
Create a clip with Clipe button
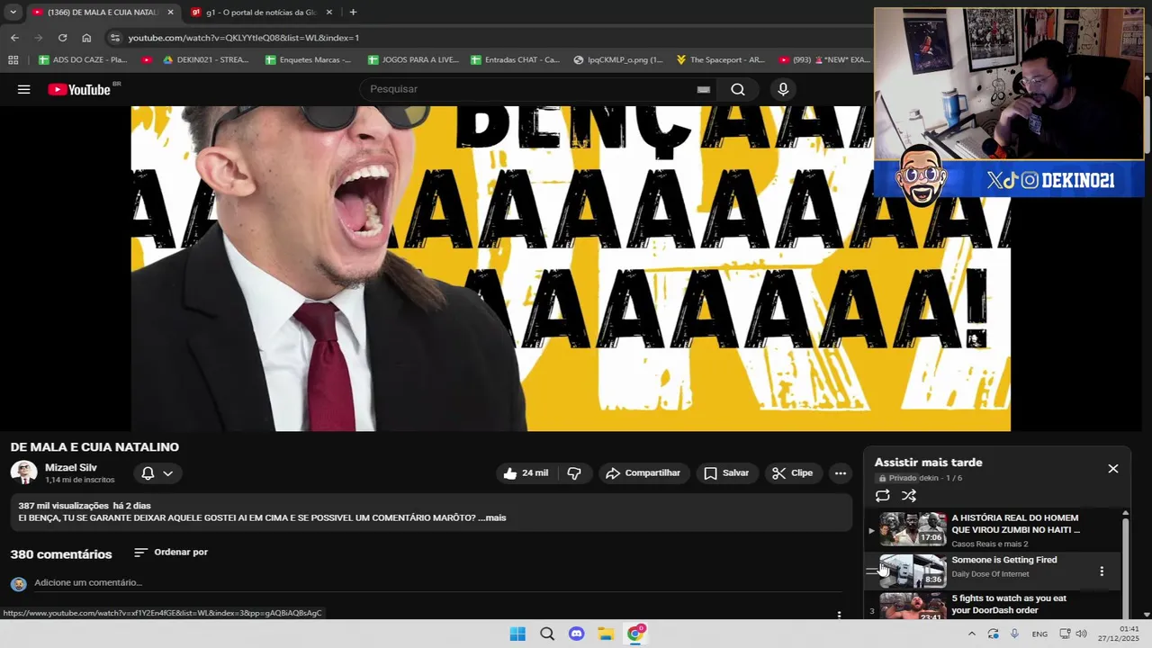tap(793, 473)
